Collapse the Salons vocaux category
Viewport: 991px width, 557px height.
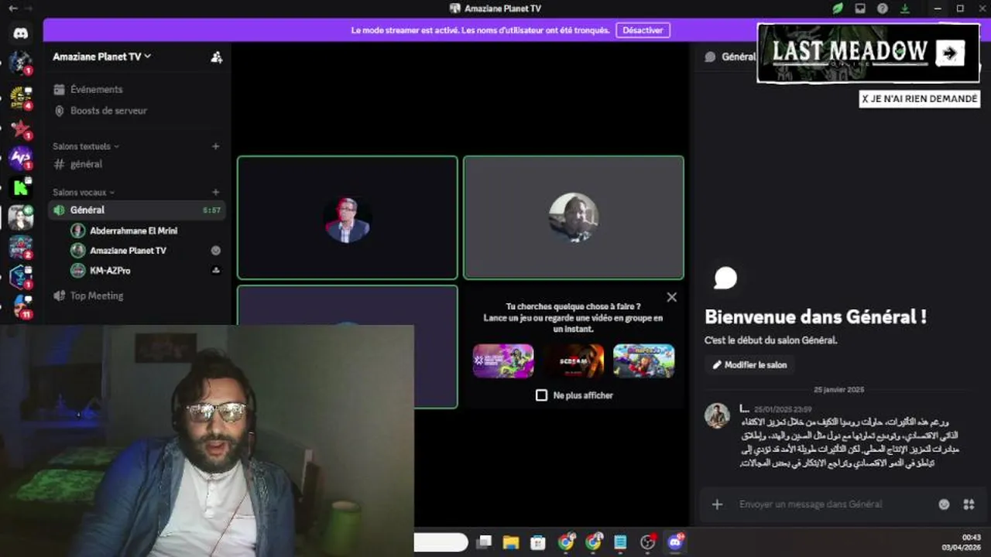84,192
